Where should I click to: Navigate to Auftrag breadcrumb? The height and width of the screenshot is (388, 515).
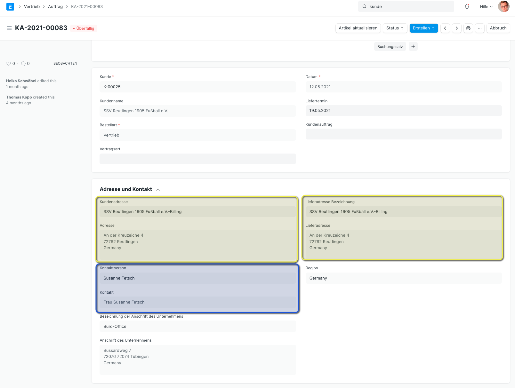(55, 6)
